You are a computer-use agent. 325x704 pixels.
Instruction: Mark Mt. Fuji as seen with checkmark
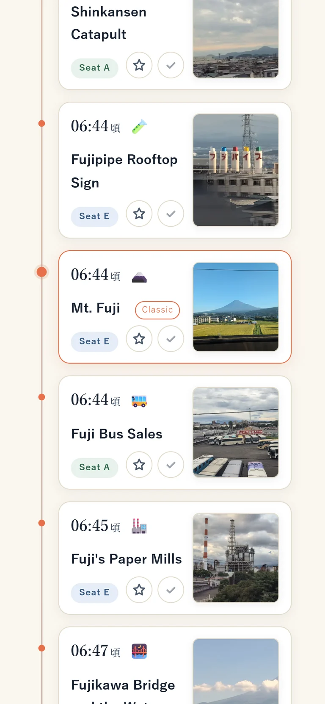pos(171,339)
